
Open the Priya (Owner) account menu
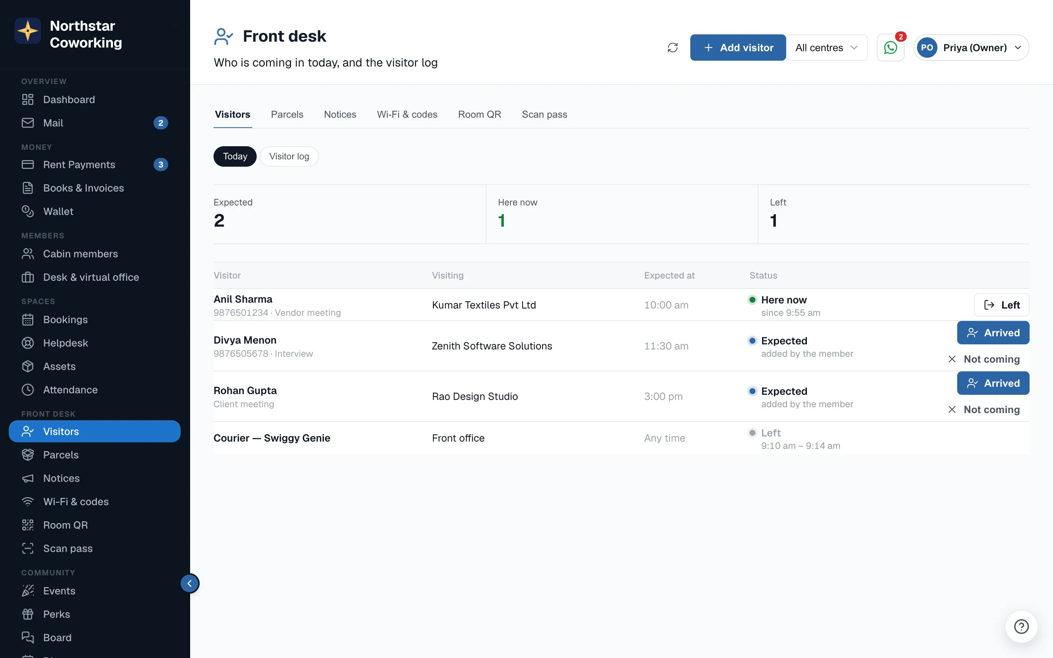(x=971, y=48)
